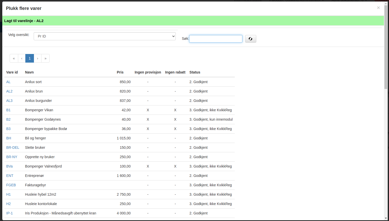Image resolution: width=389 pixels, height=221 pixels.
Task: Choose product BH Bil og henger
Action: pyautogui.click(x=9, y=138)
